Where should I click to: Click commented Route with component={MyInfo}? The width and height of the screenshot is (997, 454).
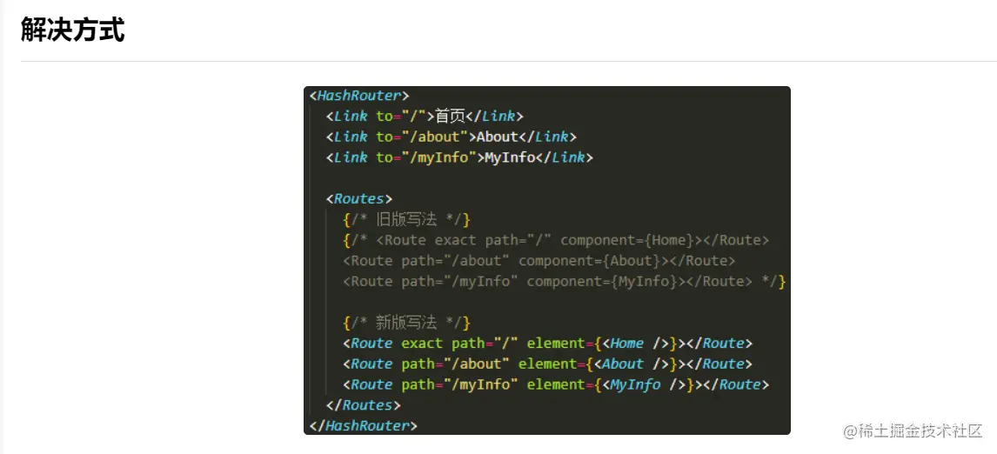tap(564, 281)
